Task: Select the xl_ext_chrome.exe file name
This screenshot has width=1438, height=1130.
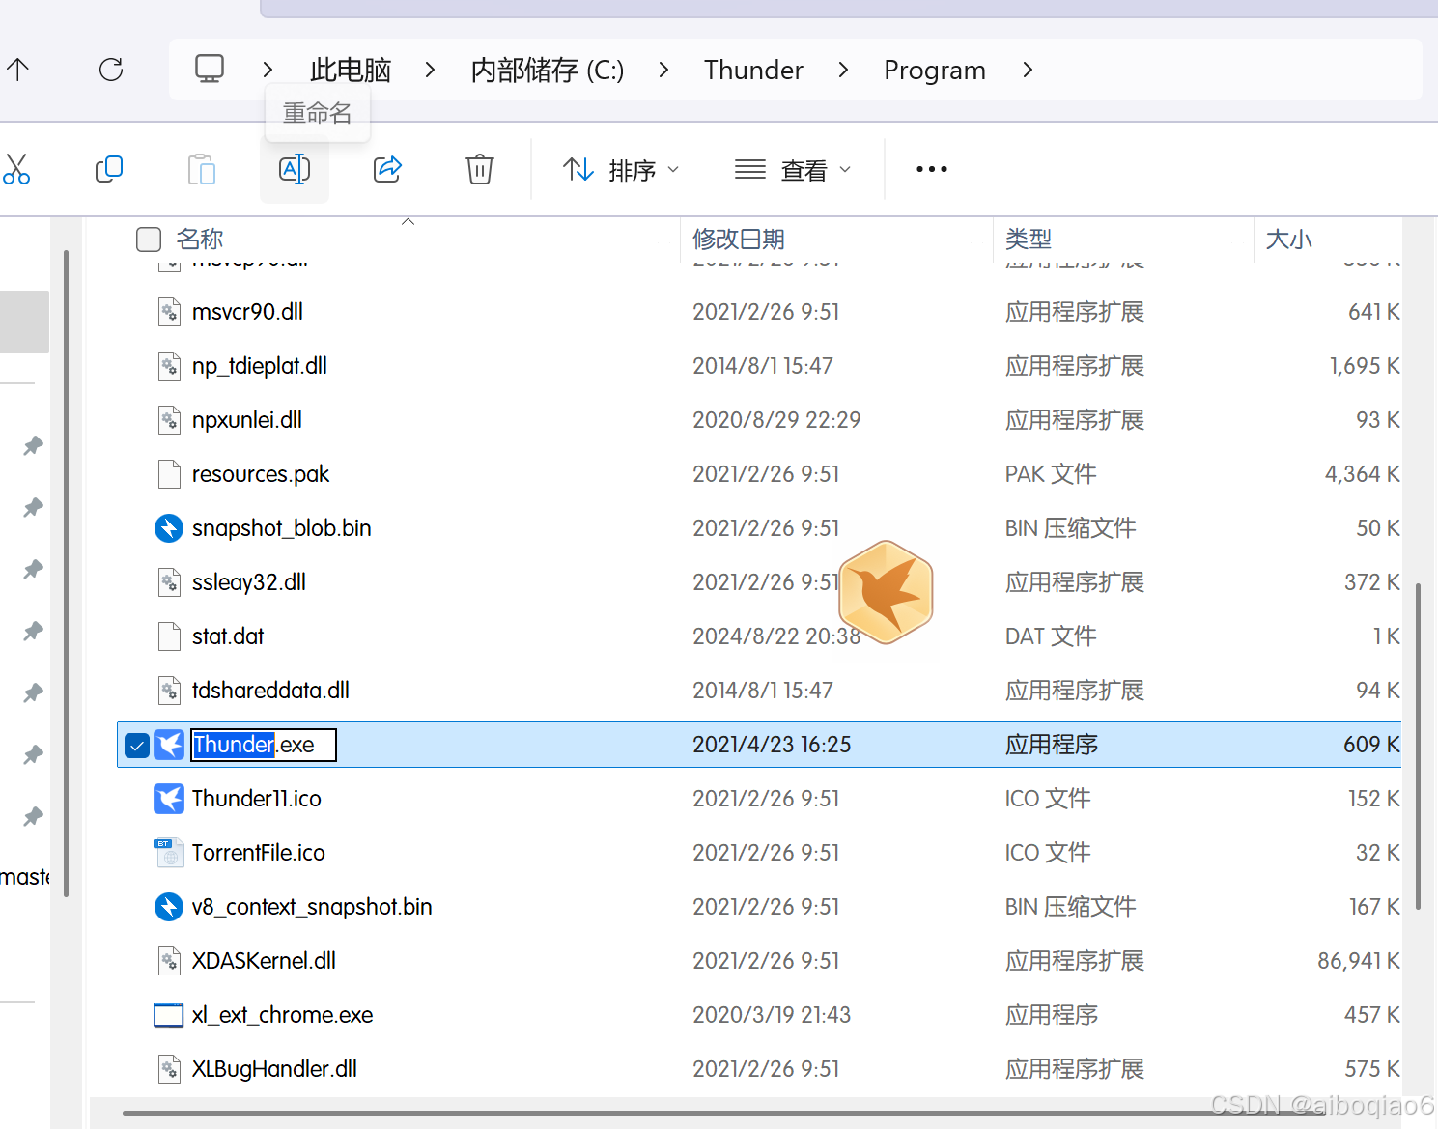Action: 282,1015
